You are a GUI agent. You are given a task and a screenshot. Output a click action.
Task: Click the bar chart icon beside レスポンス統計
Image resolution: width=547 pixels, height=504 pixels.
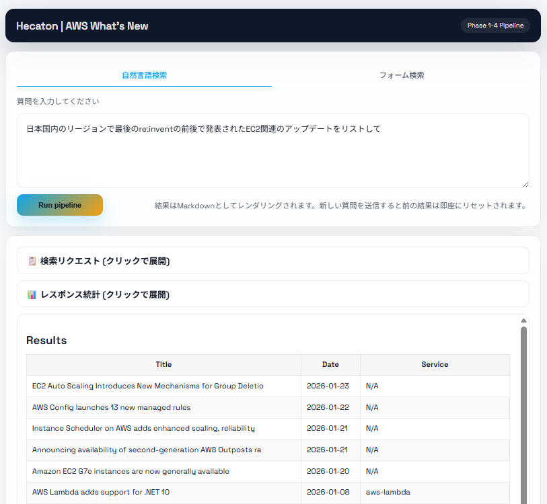(32, 294)
